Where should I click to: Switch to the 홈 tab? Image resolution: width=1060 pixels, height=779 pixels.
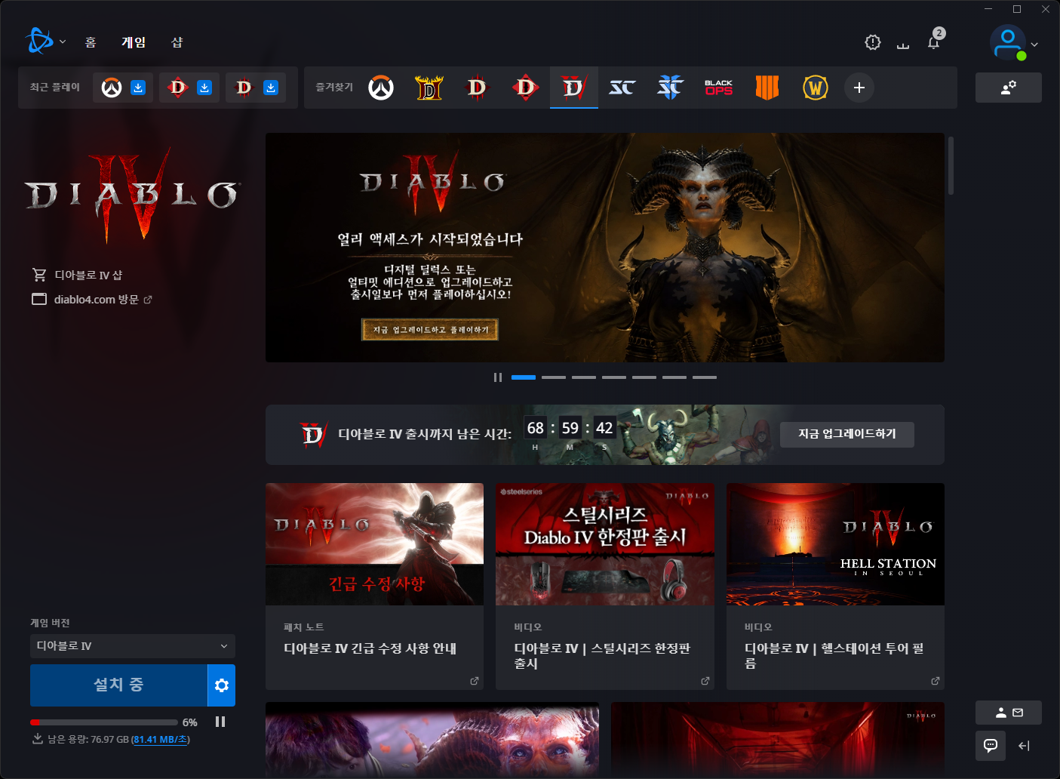[x=91, y=42]
